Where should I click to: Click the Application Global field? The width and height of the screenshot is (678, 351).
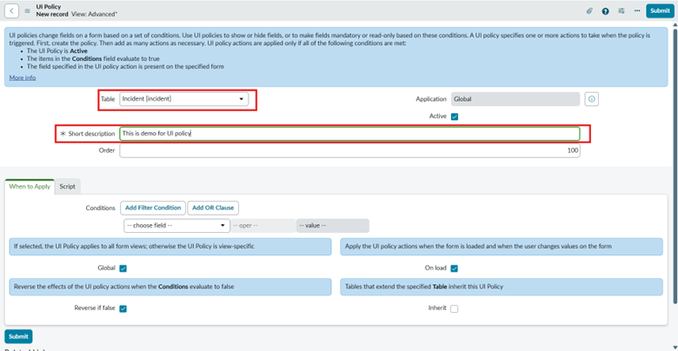click(x=515, y=99)
